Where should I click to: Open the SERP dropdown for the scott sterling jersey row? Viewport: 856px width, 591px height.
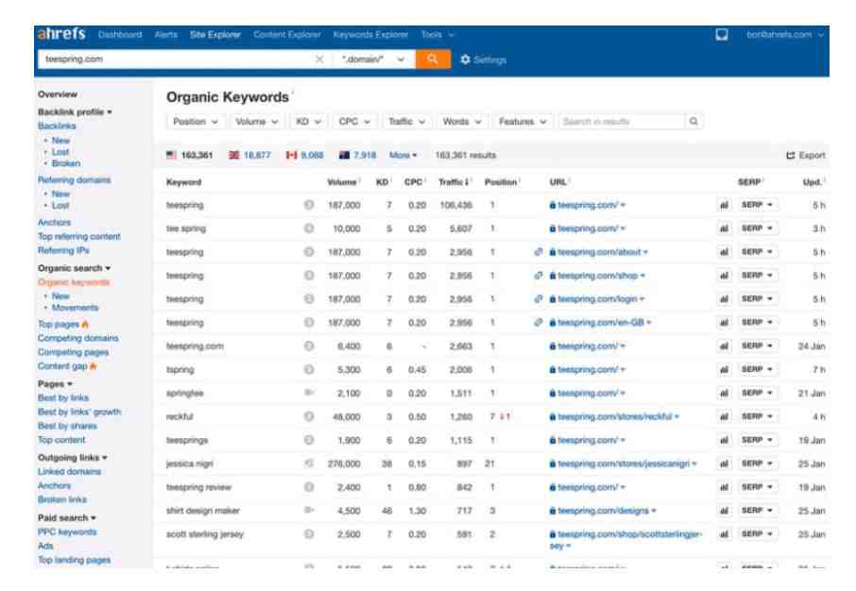[757, 533]
